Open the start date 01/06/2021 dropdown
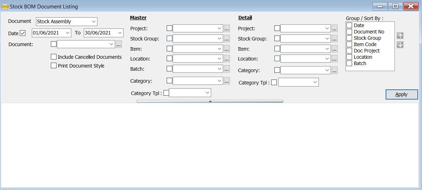The height and width of the screenshot is (190, 422). tap(68, 33)
